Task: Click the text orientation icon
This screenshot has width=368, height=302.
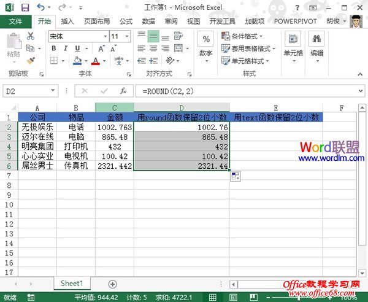Action: (x=170, y=61)
